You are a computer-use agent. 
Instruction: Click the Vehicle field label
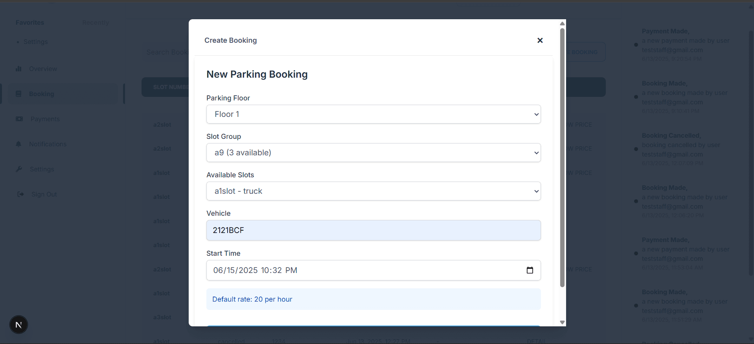pos(218,213)
